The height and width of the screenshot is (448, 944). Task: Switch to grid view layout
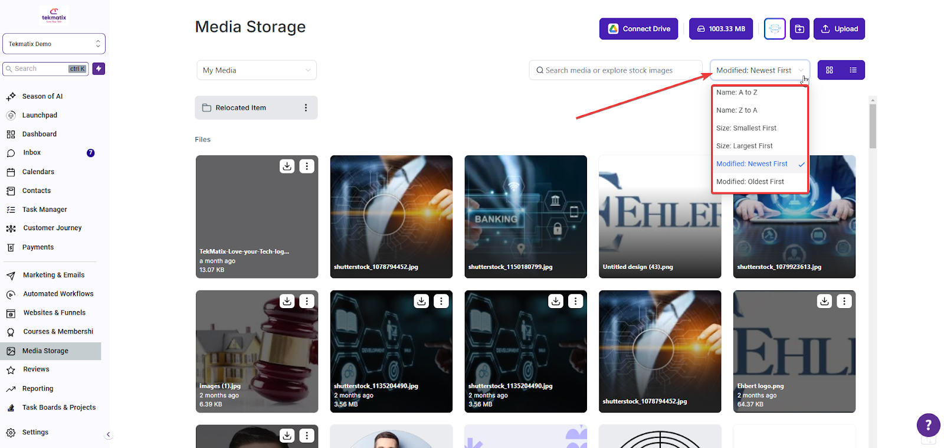(x=830, y=70)
